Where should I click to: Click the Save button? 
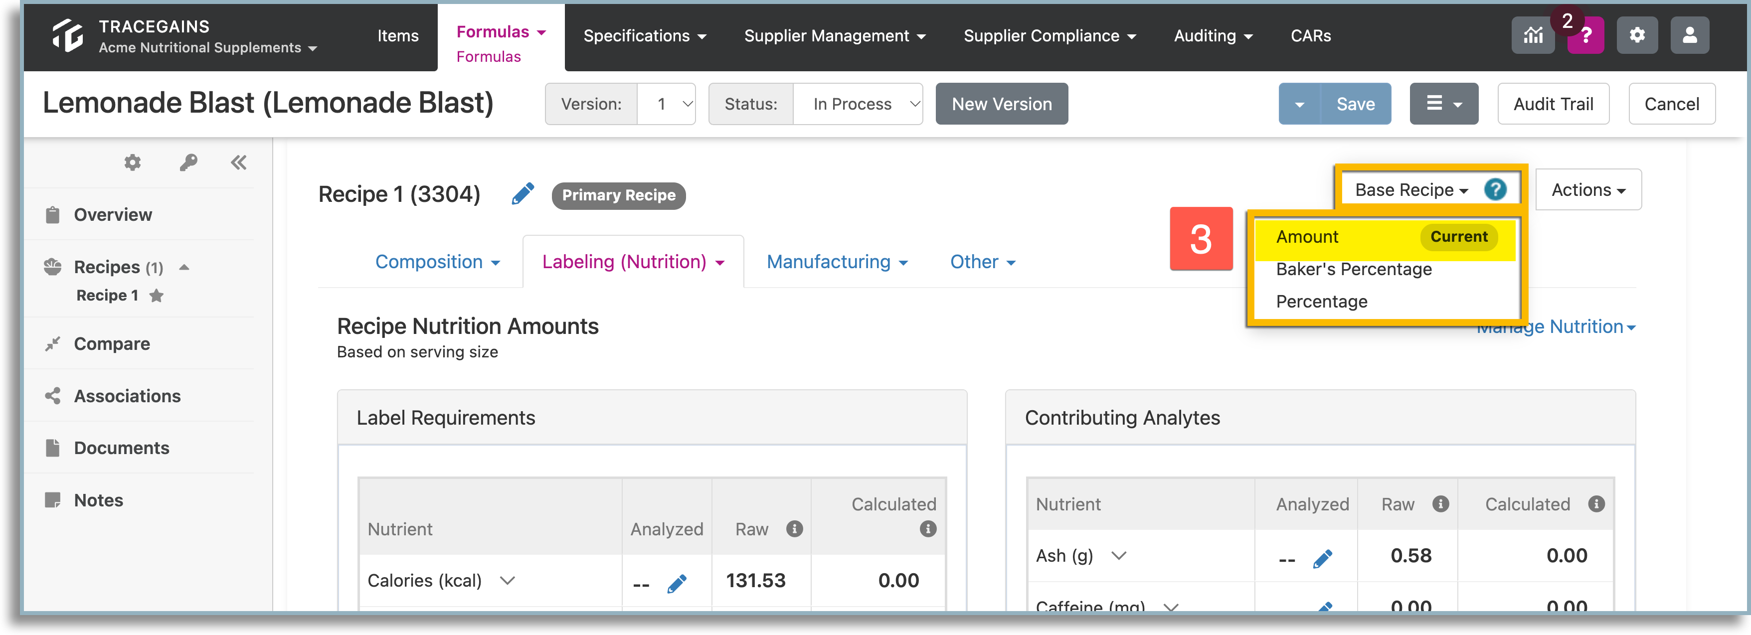1356,104
